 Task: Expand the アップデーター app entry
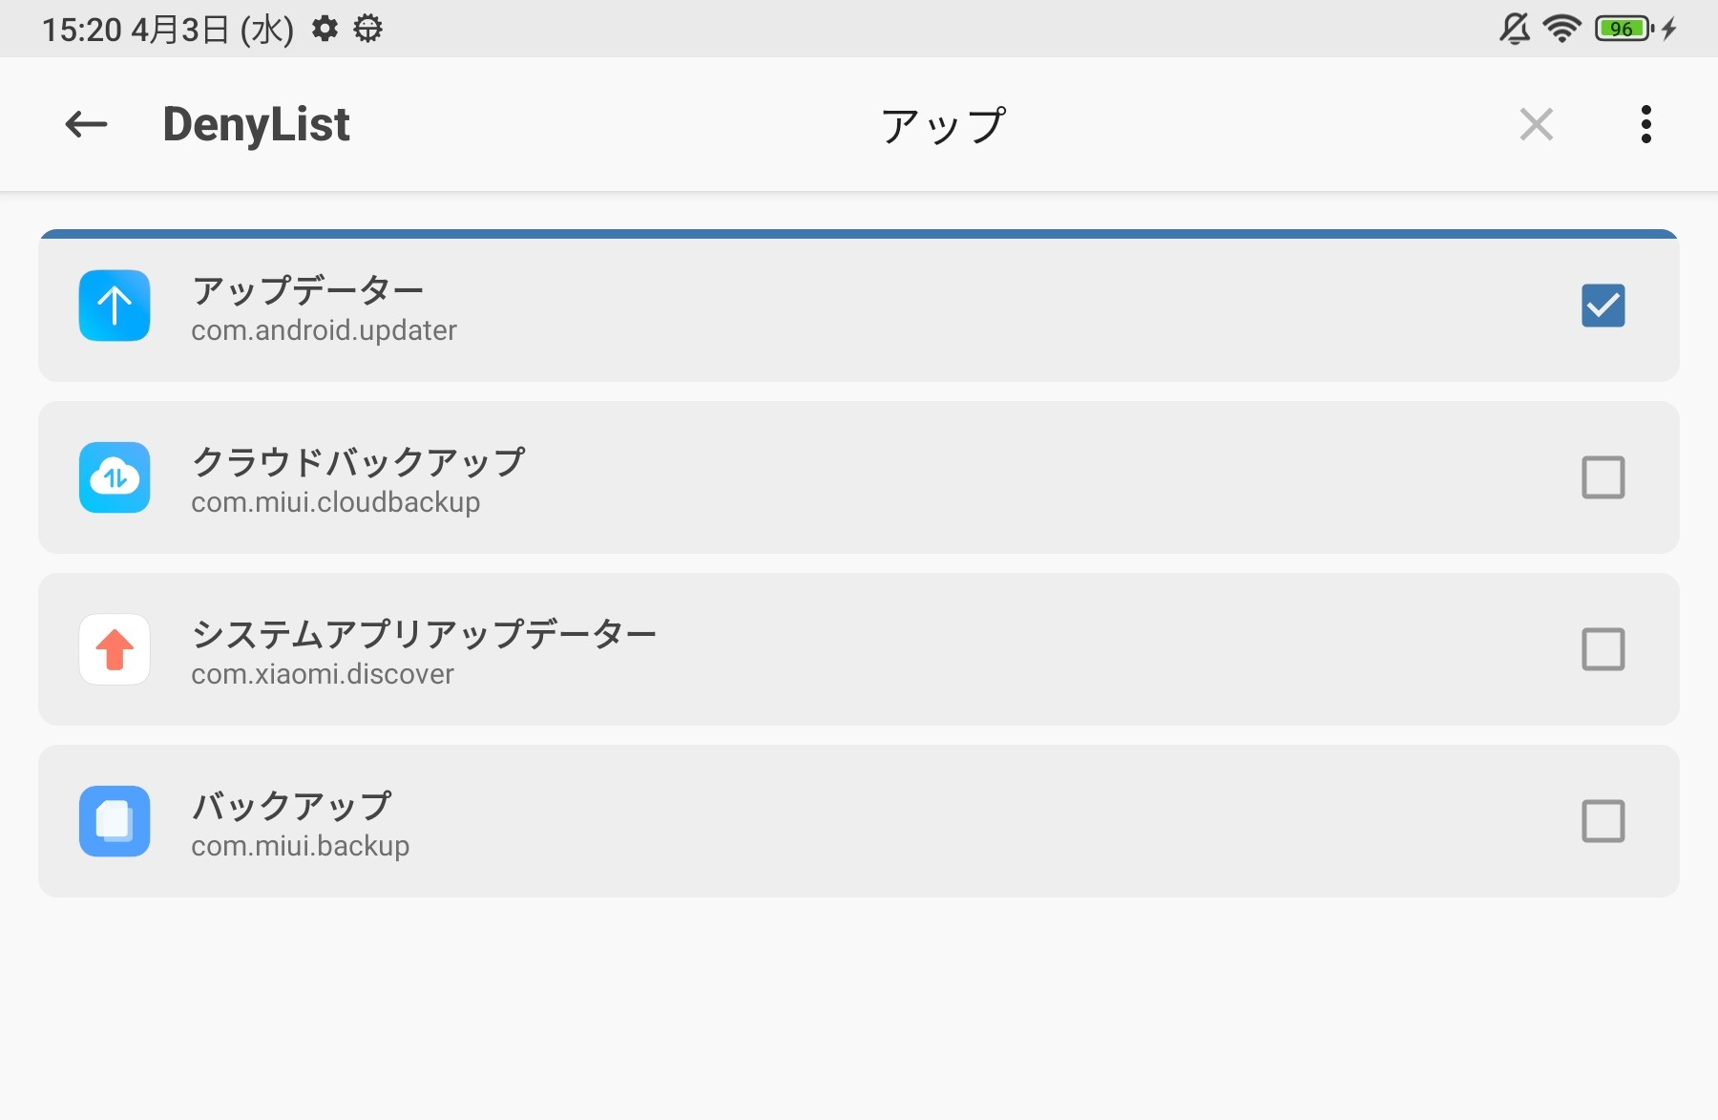coord(859,307)
